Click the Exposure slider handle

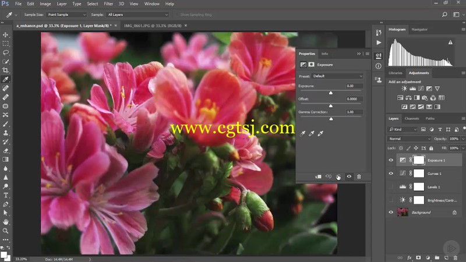[x=331, y=93]
